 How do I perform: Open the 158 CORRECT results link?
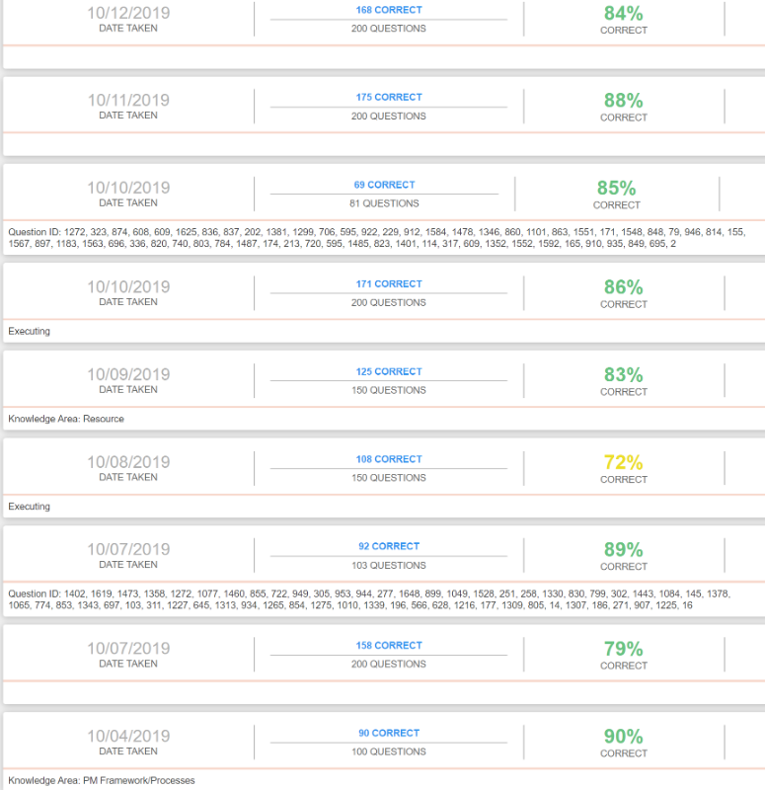389,646
